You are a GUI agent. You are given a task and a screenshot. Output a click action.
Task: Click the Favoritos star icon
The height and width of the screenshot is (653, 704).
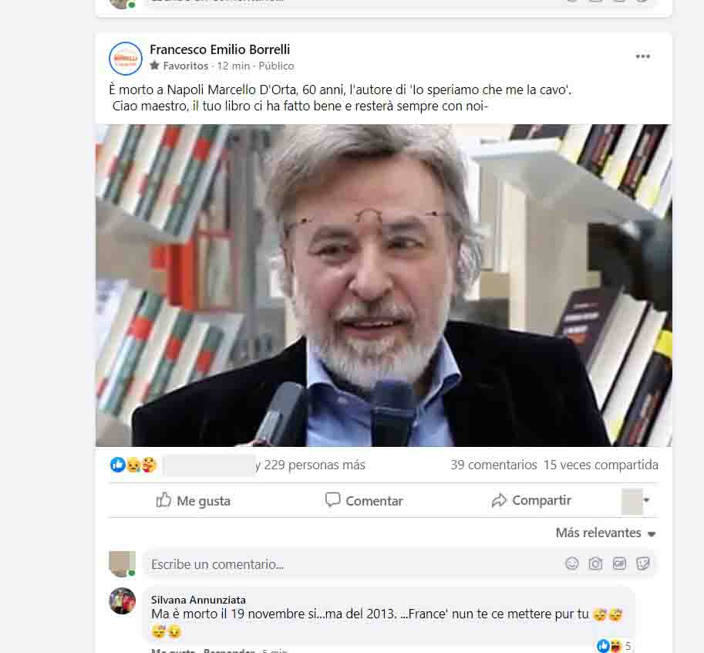(154, 66)
